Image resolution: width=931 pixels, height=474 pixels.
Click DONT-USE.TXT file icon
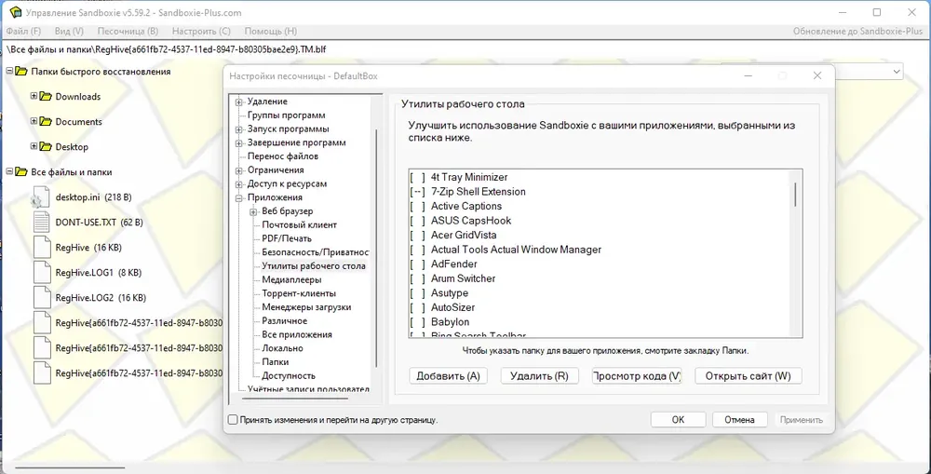41,223
